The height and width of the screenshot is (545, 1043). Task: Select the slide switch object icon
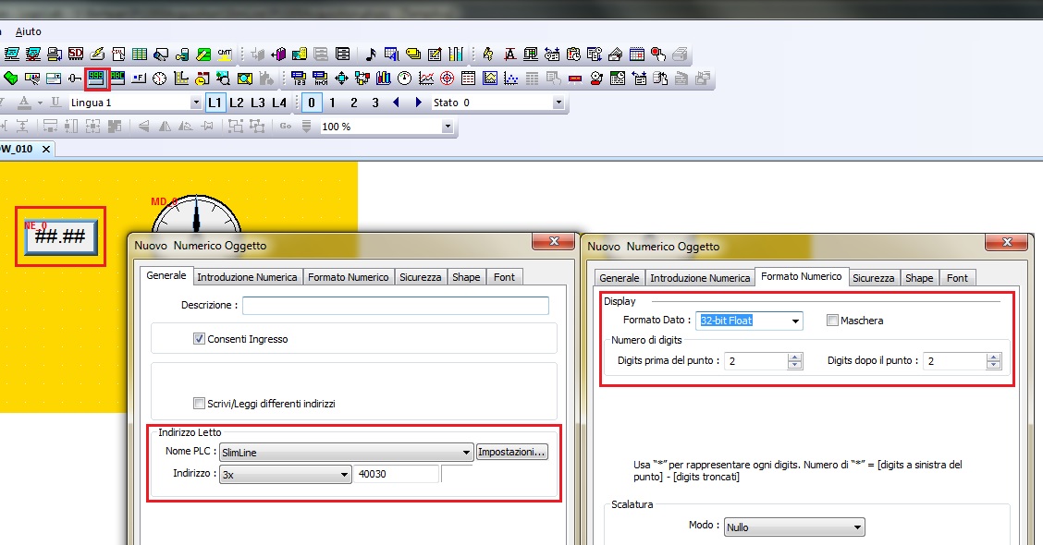(x=75, y=79)
